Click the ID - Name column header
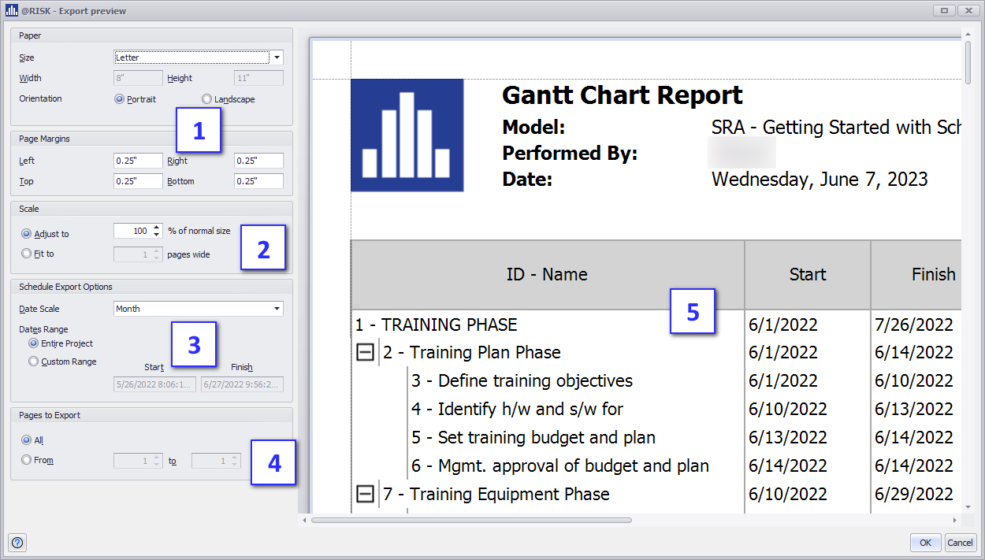Screen dimensions: 985x560 [547, 275]
